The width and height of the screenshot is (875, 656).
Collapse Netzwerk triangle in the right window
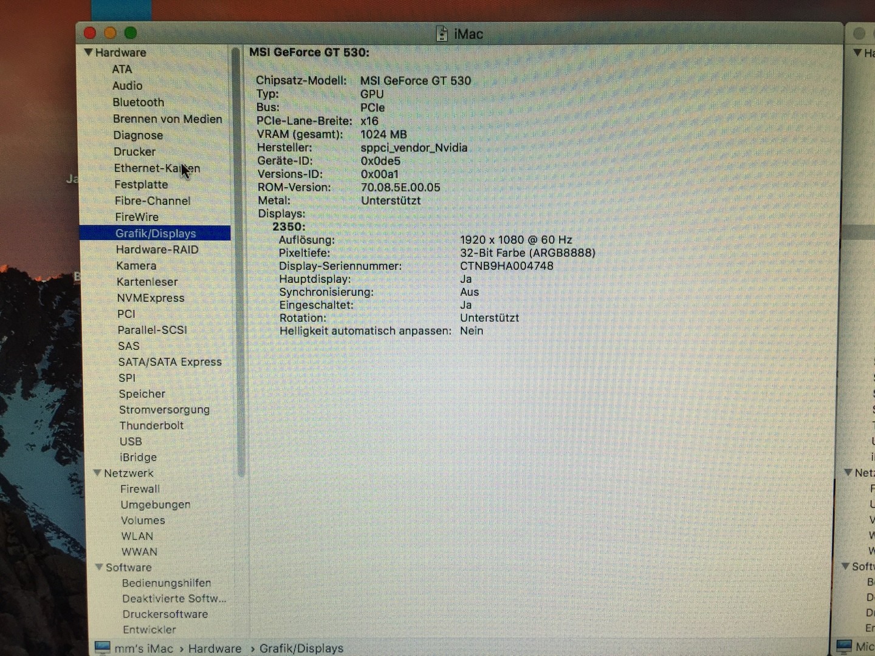[x=848, y=472]
